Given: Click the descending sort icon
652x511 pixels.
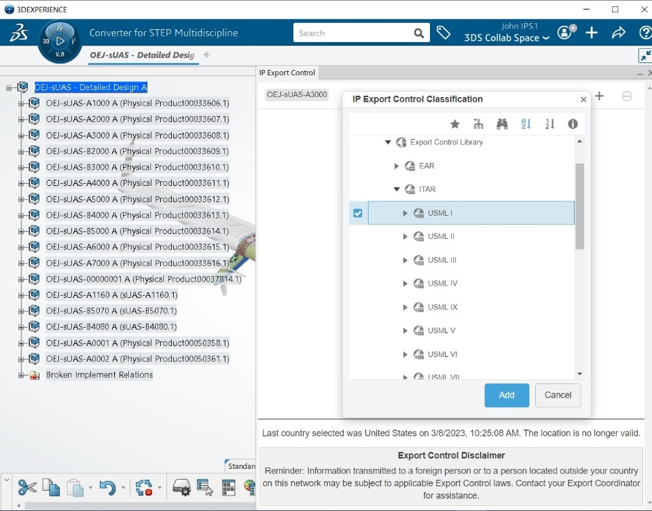Looking at the screenshot, I should coord(549,124).
